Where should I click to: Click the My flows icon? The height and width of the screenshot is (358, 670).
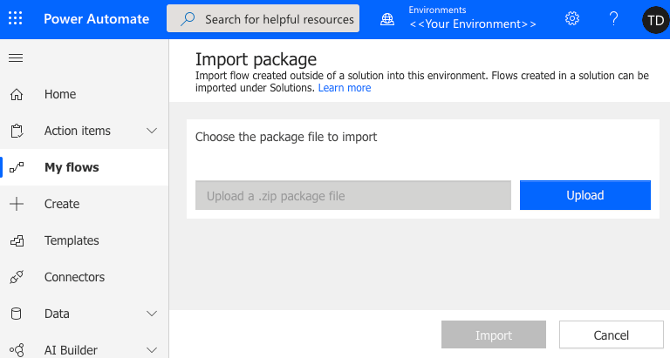click(16, 167)
